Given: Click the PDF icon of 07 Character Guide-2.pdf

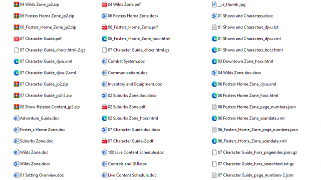Looking at the screenshot, I should click(104, 141).
